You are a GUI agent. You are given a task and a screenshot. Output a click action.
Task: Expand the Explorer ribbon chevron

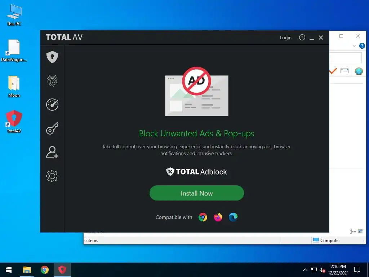(x=354, y=46)
